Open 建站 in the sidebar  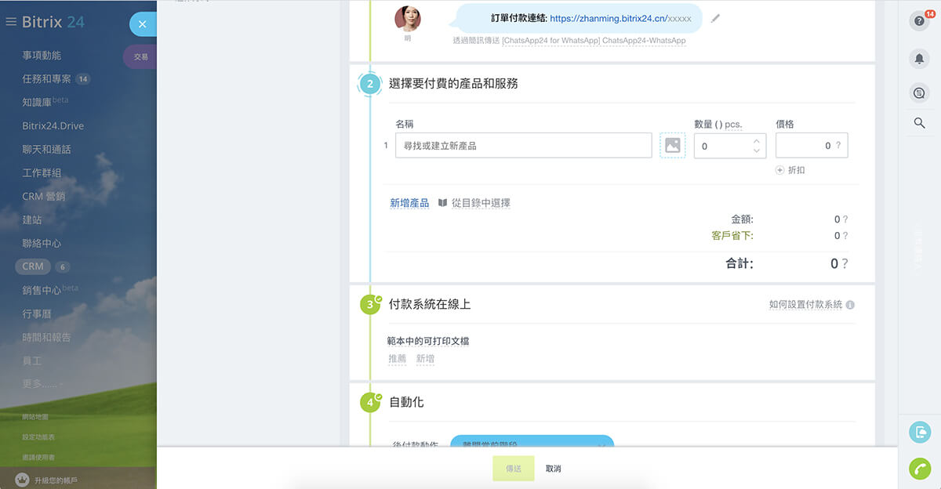32,219
